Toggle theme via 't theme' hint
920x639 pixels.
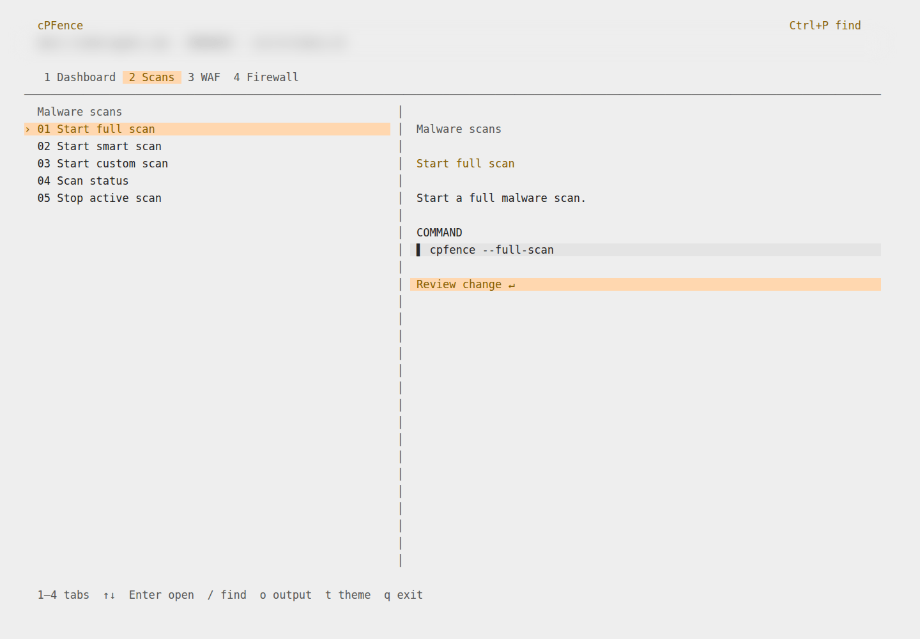click(x=348, y=595)
